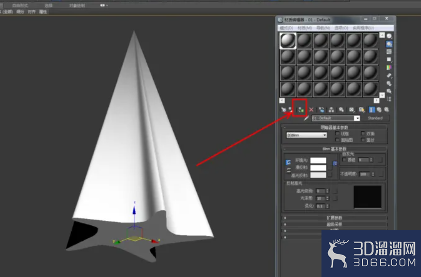The width and height of the screenshot is (421, 277).
Task: Click the opacity value field showing 100
Action: pos(365,174)
